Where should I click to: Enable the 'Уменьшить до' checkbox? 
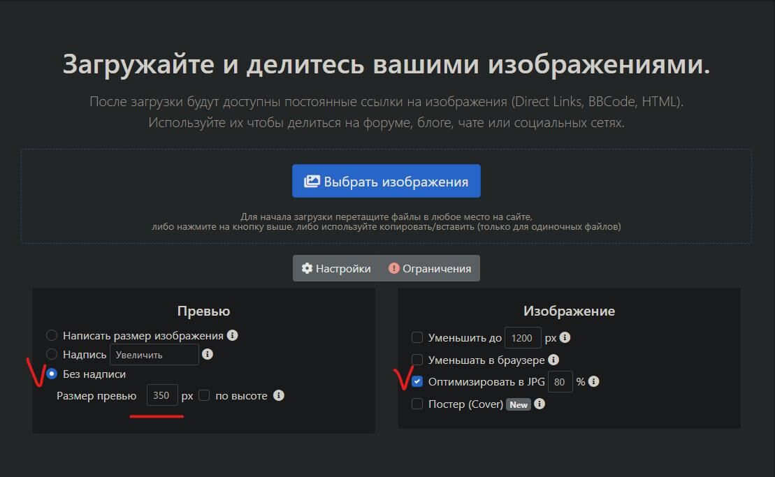point(417,337)
